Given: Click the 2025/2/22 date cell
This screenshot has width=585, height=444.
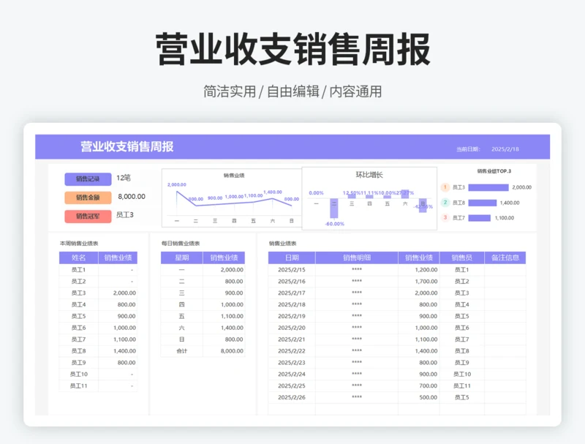Looking at the screenshot, I should point(291,351).
